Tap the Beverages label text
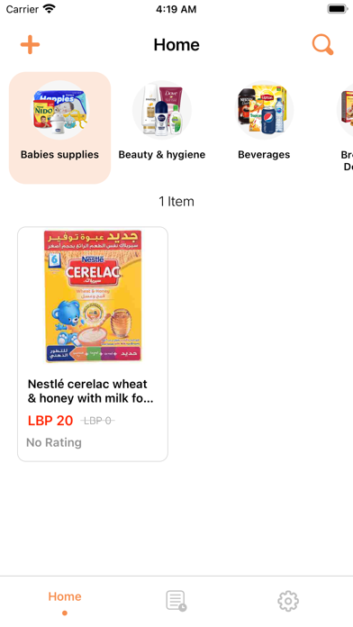This screenshot has width=353, height=627. pos(264,155)
